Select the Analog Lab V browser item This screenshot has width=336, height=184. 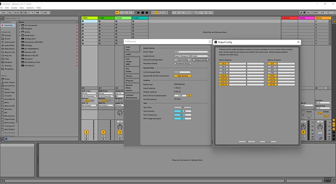click(30, 39)
